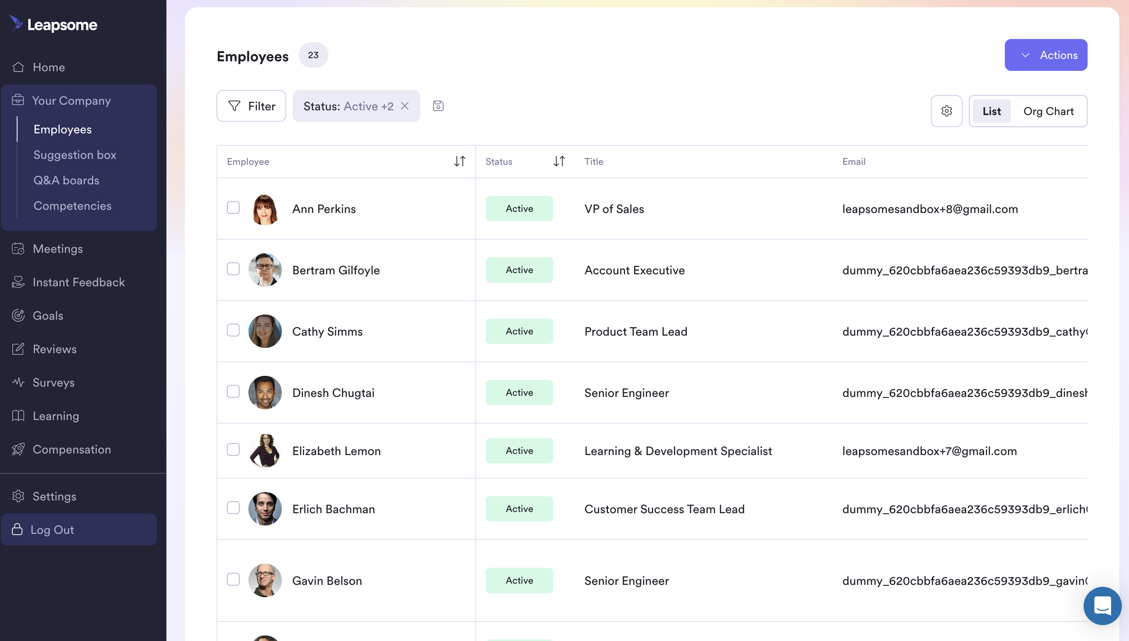Viewport: 1129px width, 641px height.
Task: Click Active status for Ann Perkins
Action: (520, 209)
